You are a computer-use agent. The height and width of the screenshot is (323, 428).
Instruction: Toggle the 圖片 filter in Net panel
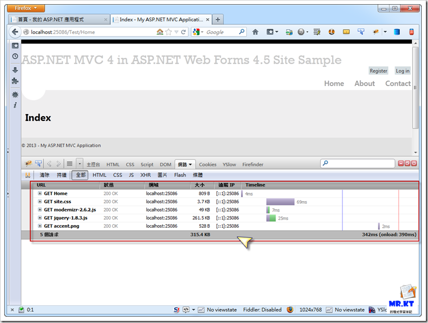[x=162, y=175]
